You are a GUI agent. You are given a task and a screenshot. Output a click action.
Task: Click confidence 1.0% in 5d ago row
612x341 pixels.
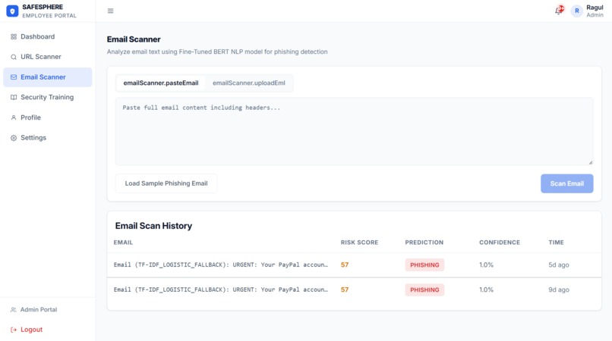[486, 265]
